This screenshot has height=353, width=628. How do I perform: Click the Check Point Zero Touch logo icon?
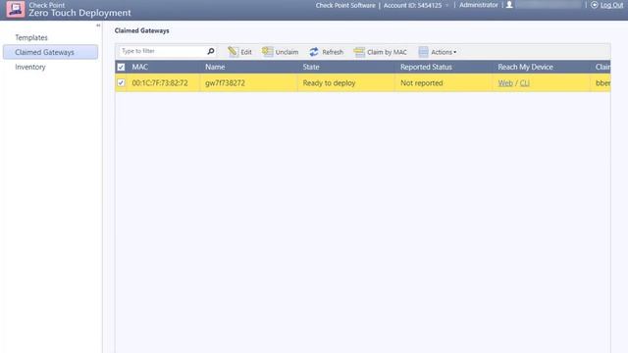(x=16, y=9)
